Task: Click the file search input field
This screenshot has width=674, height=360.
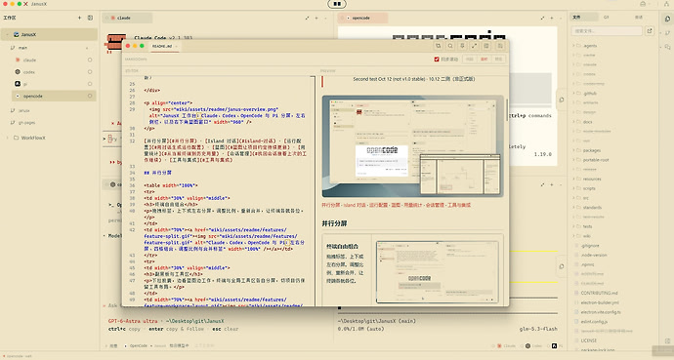Action: pyautogui.click(x=607, y=31)
